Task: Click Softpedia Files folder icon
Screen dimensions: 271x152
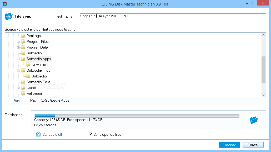Action: 23,70
